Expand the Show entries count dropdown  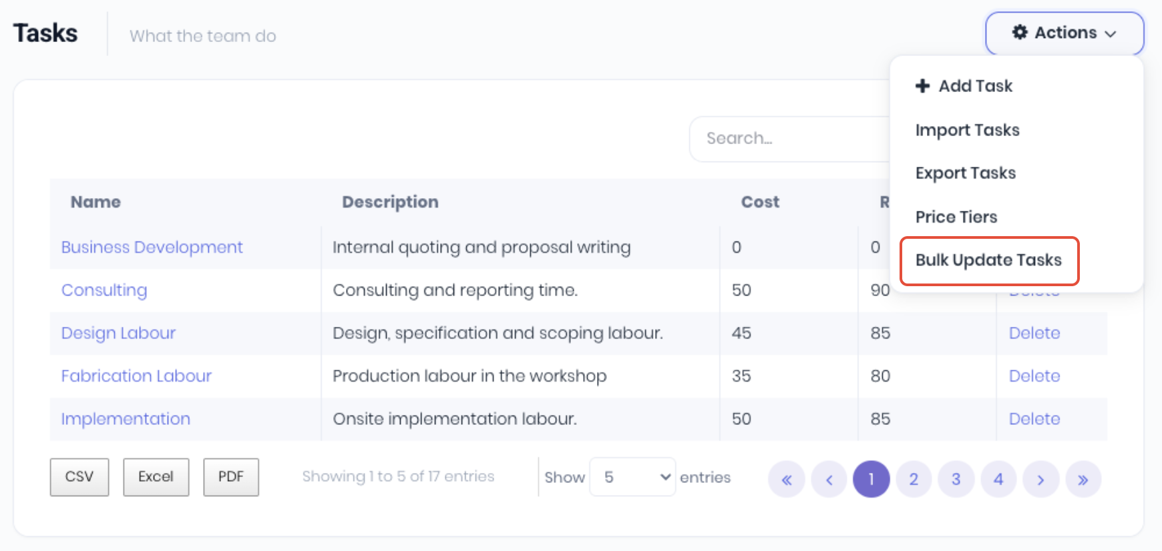632,477
